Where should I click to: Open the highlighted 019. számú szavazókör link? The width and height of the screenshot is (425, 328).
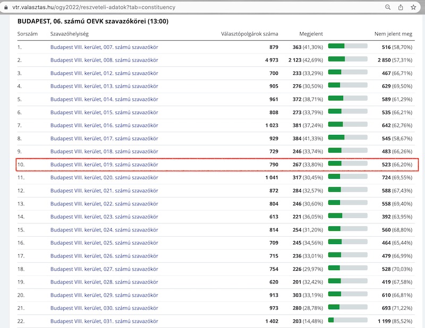(x=104, y=165)
